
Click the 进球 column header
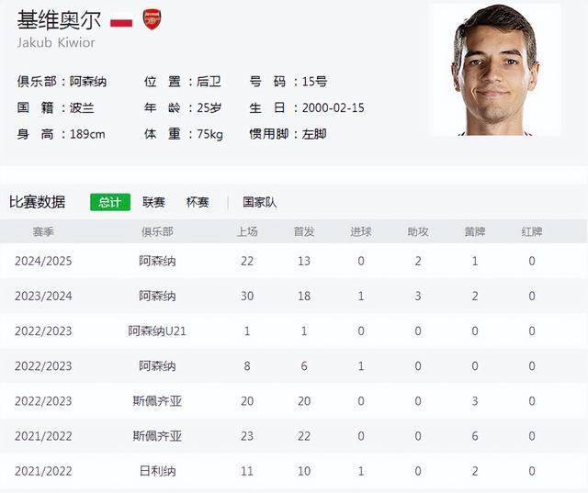tap(361, 232)
